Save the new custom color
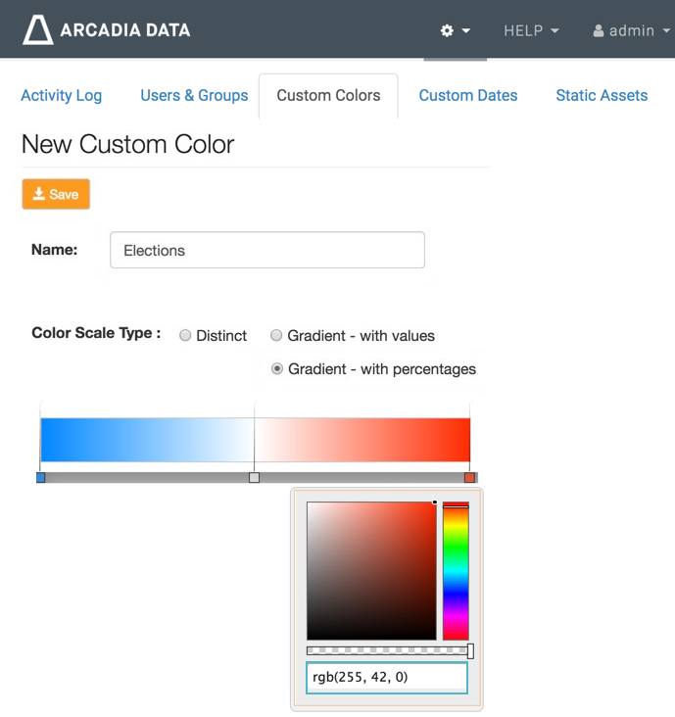The width and height of the screenshot is (675, 717). point(56,194)
